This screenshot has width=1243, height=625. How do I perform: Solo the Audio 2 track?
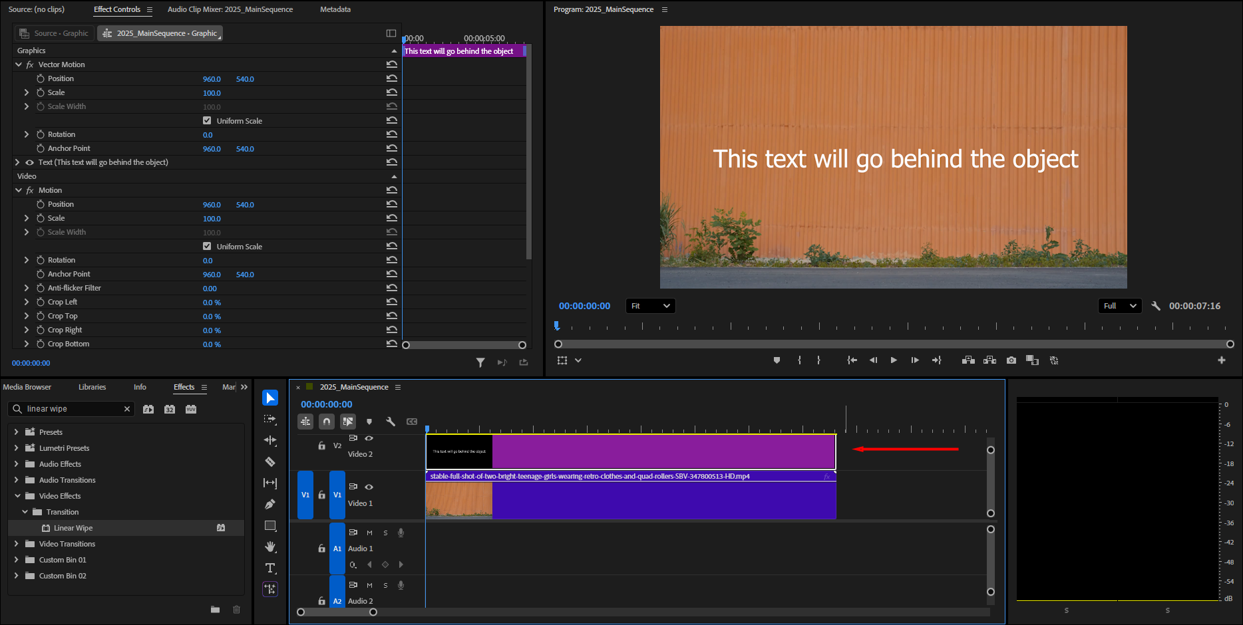coord(385,585)
